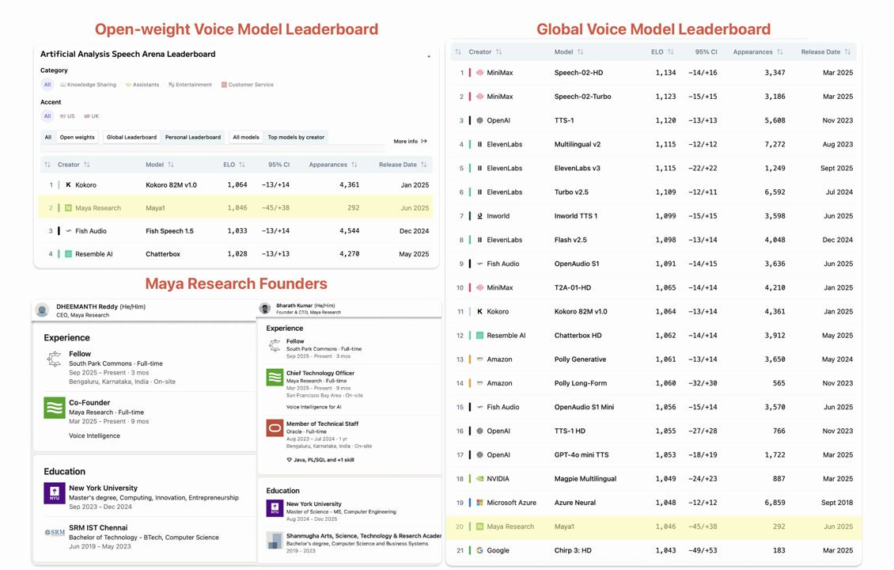Screen dimensions: 894x570
Task: Filter accent by UK
Action: coord(91,116)
